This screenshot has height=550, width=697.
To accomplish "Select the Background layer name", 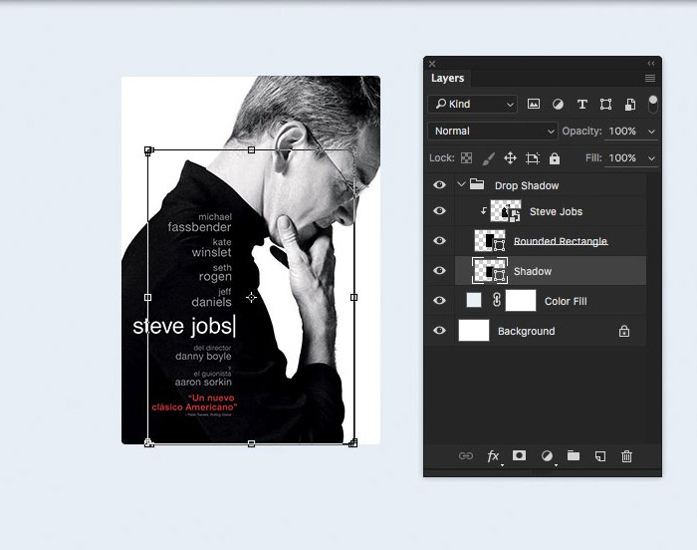I will pyautogui.click(x=527, y=331).
